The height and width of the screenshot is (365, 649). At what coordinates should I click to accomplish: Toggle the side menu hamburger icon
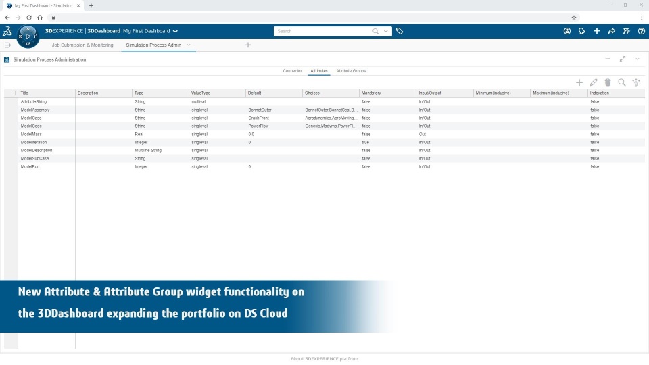(7, 45)
